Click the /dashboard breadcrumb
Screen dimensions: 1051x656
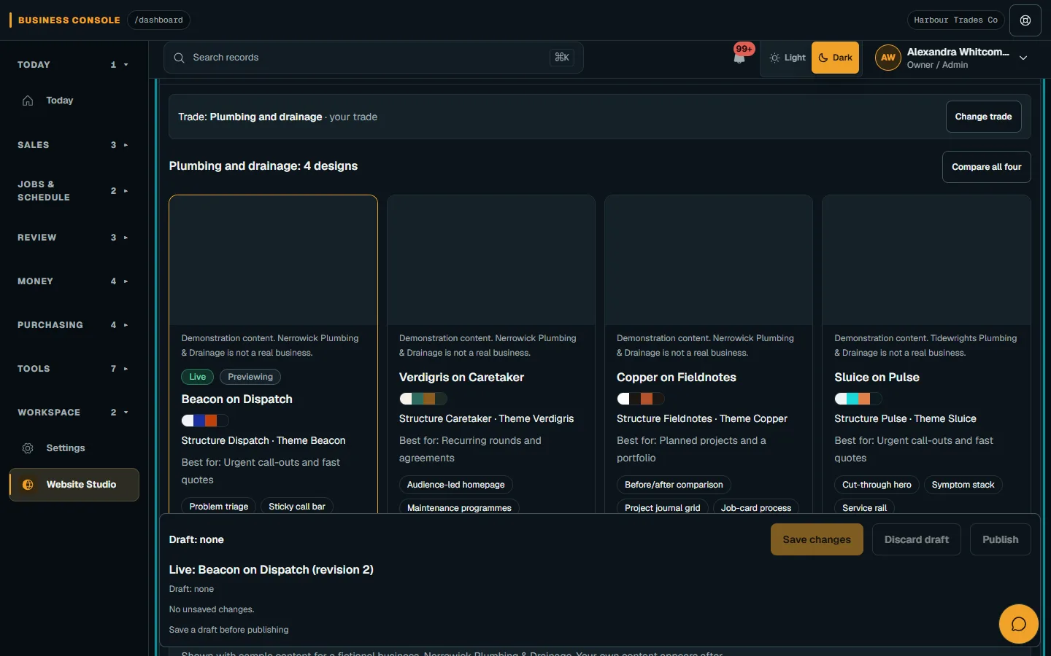coord(158,20)
